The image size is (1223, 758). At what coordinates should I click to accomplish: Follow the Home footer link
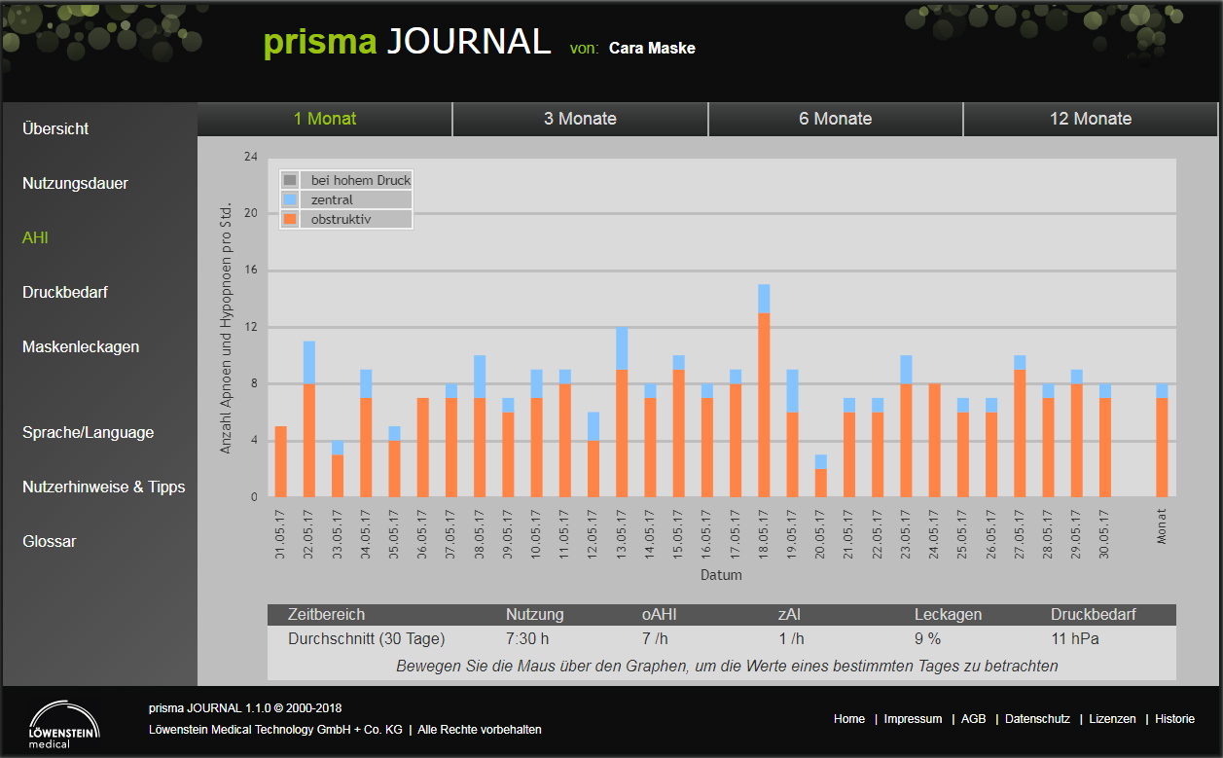coord(849,719)
